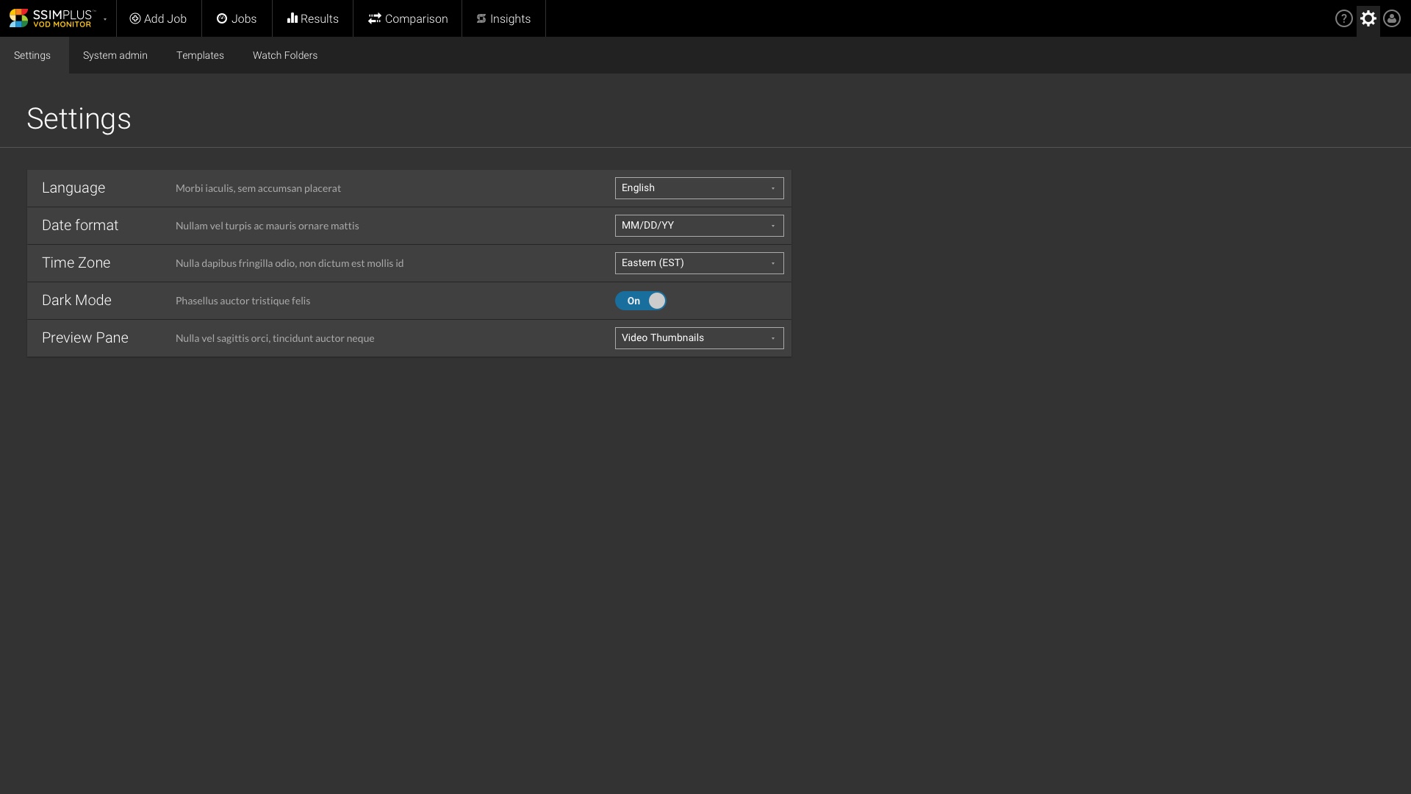Click the Add Job navigation icon

[x=135, y=18]
